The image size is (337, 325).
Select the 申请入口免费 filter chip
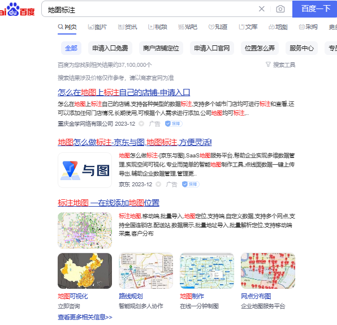pyautogui.click(x=110, y=48)
